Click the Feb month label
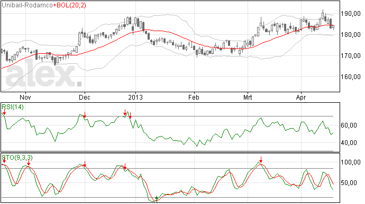The width and height of the screenshot is (365, 204). [x=194, y=97]
